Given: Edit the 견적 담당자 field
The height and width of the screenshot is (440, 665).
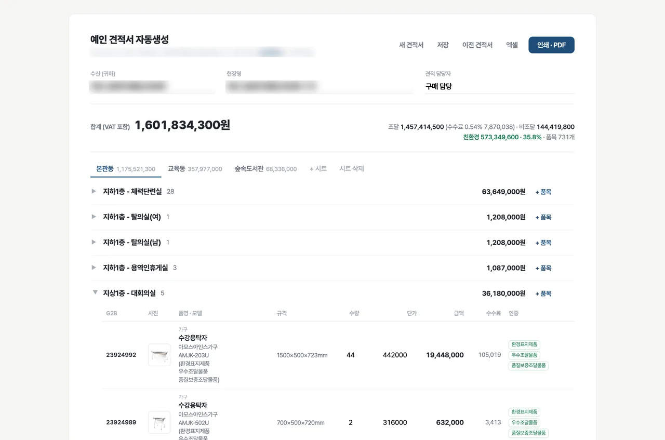Looking at the screenshot, I should coord(499,87).
